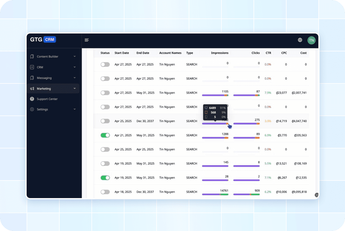Click the ₫2,007,741 cost value
Viewport: 345px width, 231px height.
click(299, 93)
